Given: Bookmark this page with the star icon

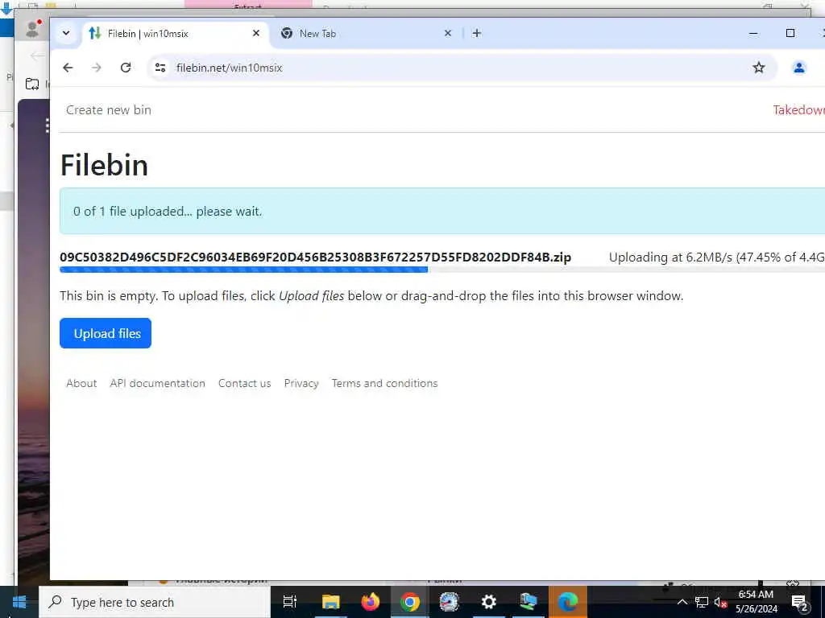Looking at the screenshot, I should pyautogui.click(x=758, y=68).
